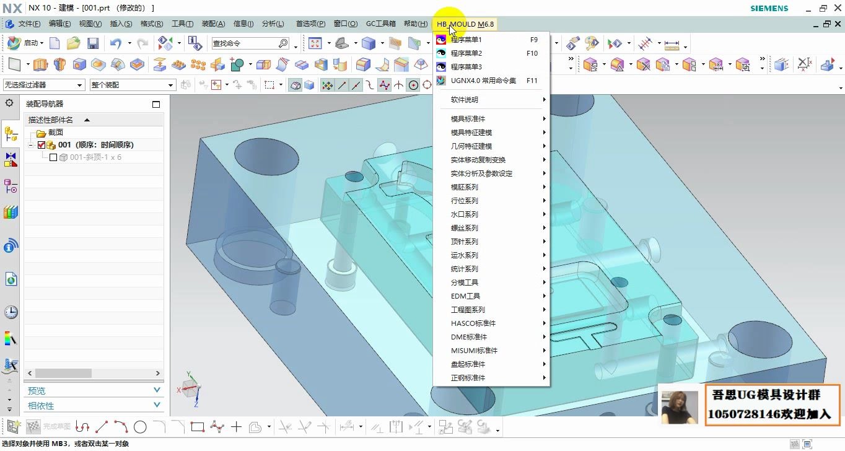Toggle quadrant point snap option
The height and width of the screenshot is (451, 845).
pos(427,85)
